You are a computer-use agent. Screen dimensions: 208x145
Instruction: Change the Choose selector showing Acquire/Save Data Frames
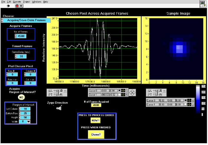click(x=26, y=20)
